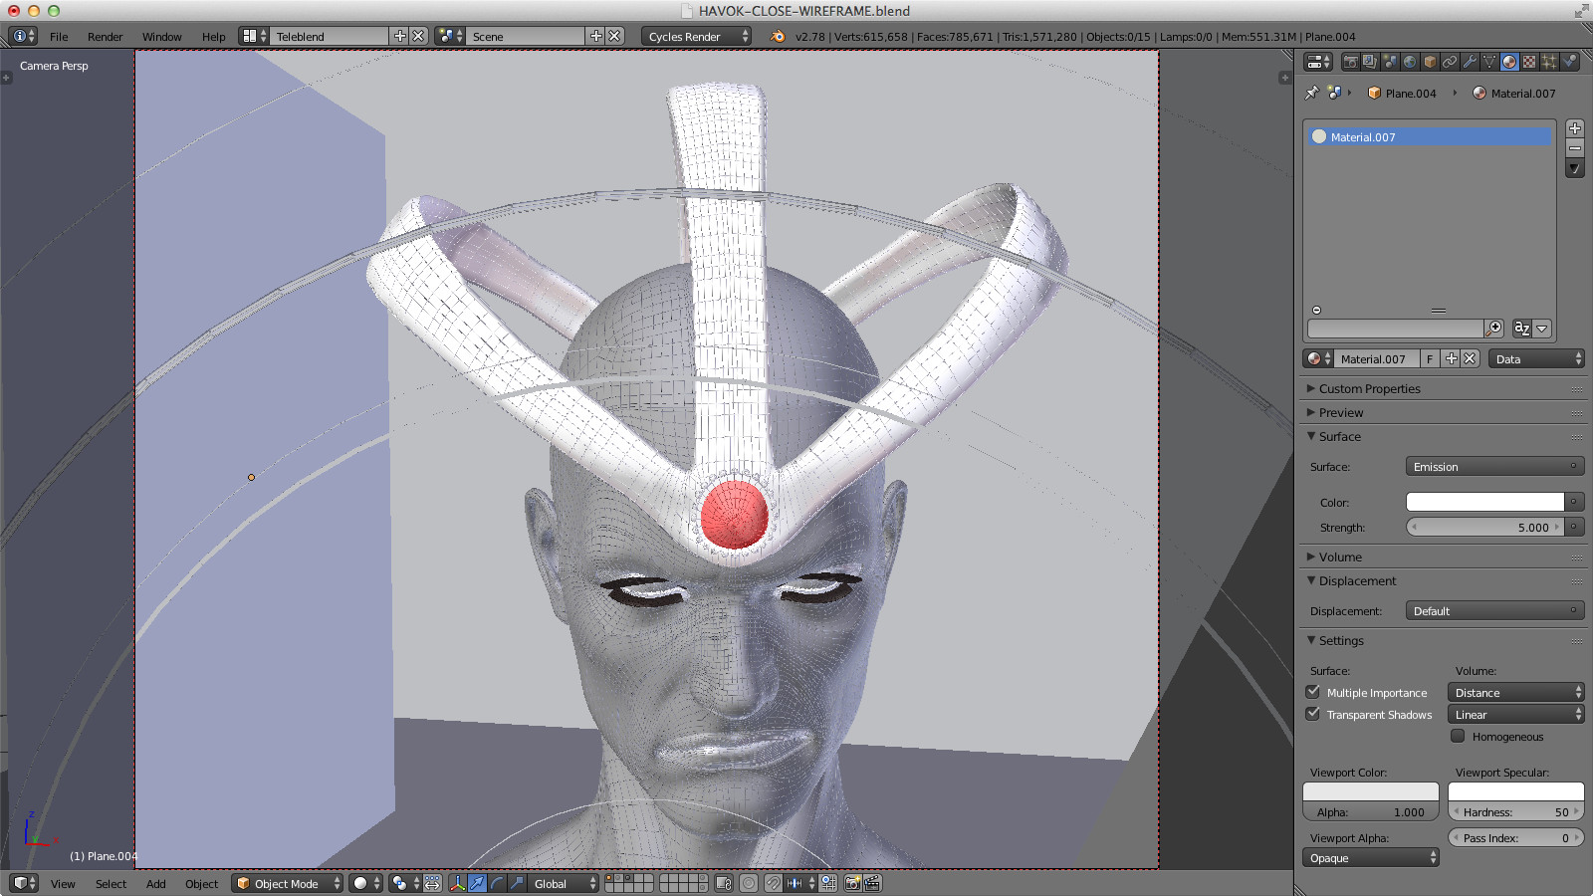Click the OpenGL render image camera icon
1593x896 pixels.
[853, 883]
